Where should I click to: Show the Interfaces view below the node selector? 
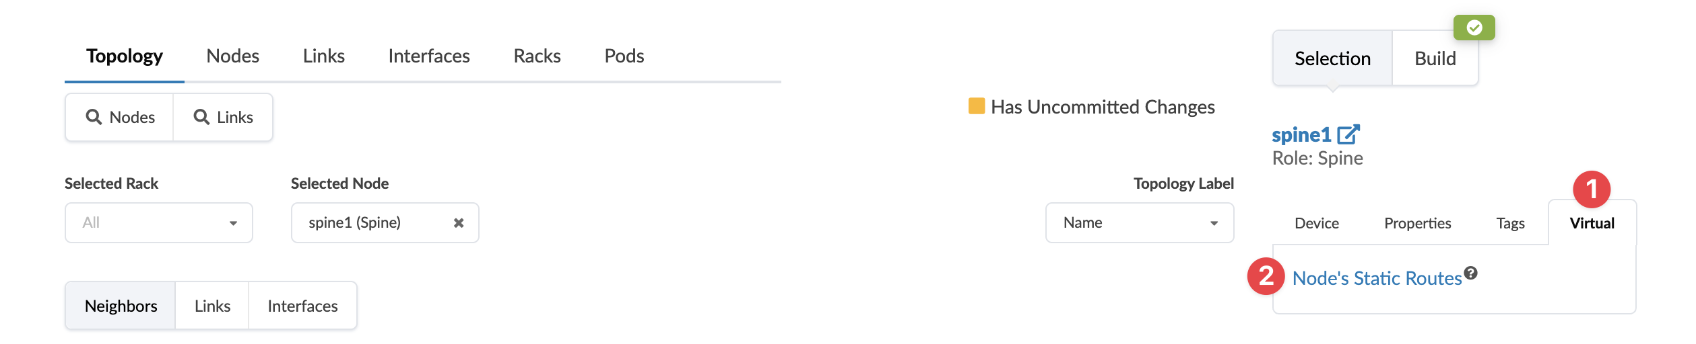[302, 306]
